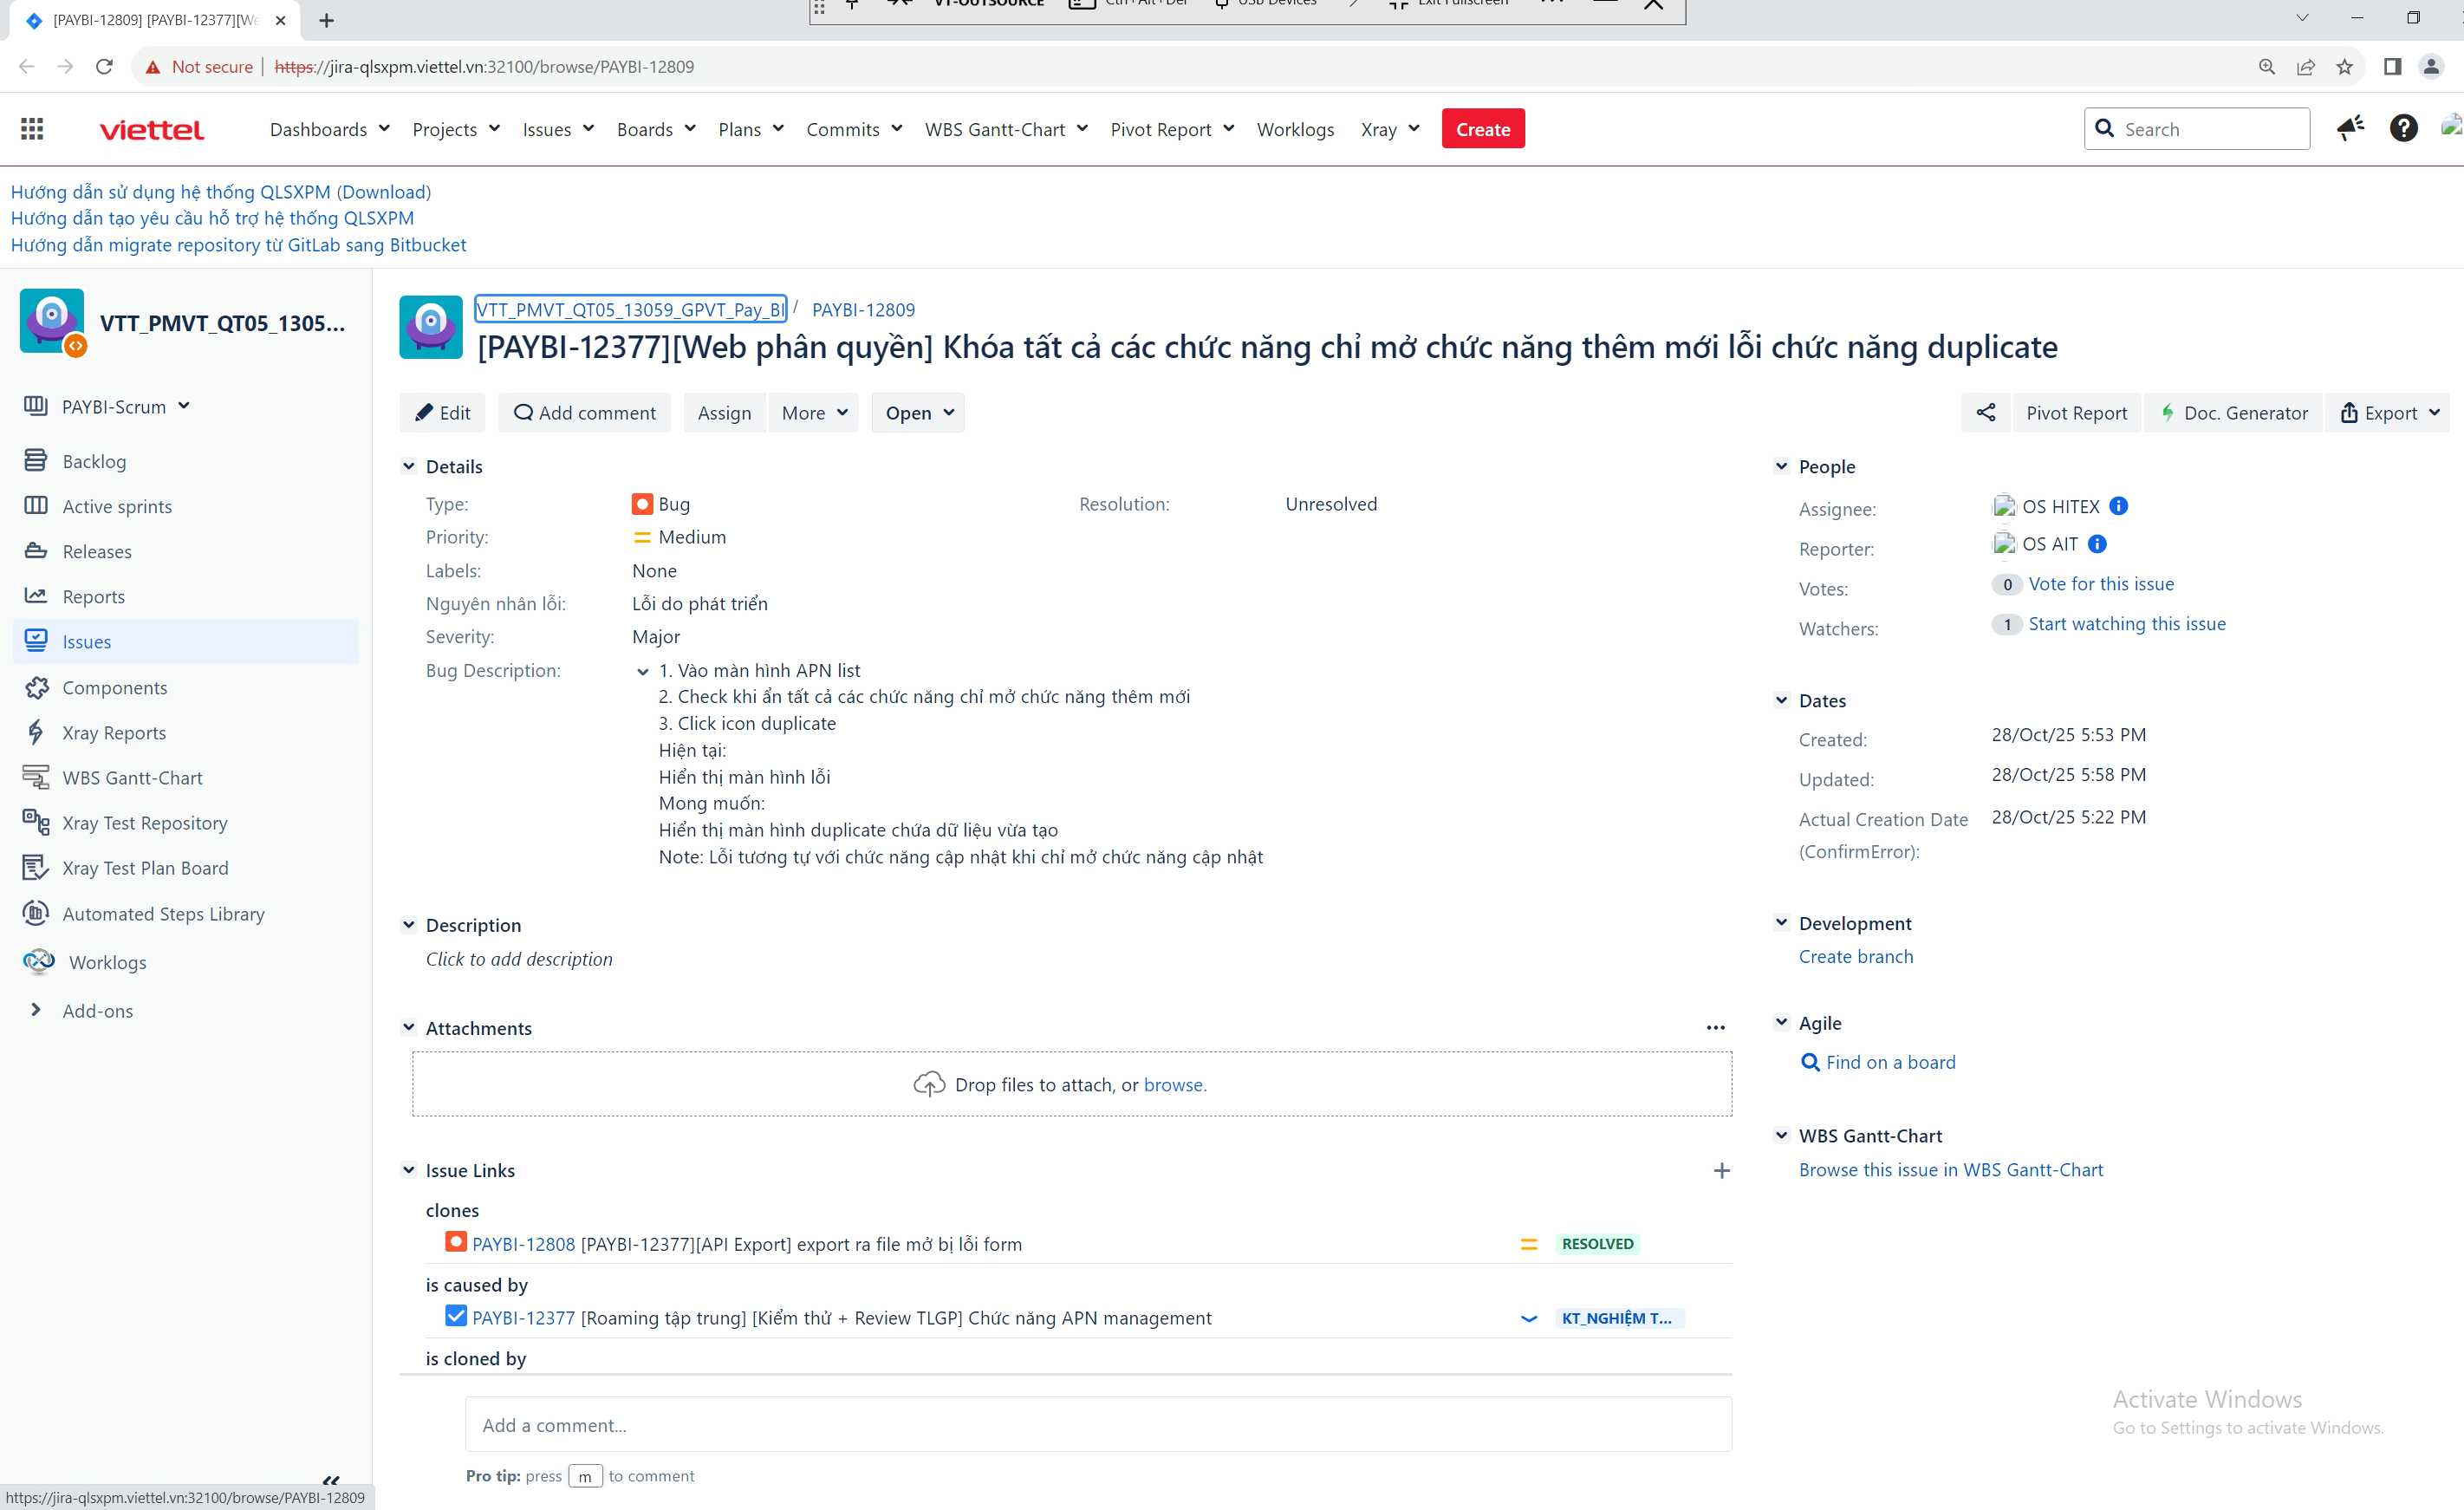Screen dimensions: 2464x1510
Task: Collapse the Details section
Action: click(x=409, y=466)
